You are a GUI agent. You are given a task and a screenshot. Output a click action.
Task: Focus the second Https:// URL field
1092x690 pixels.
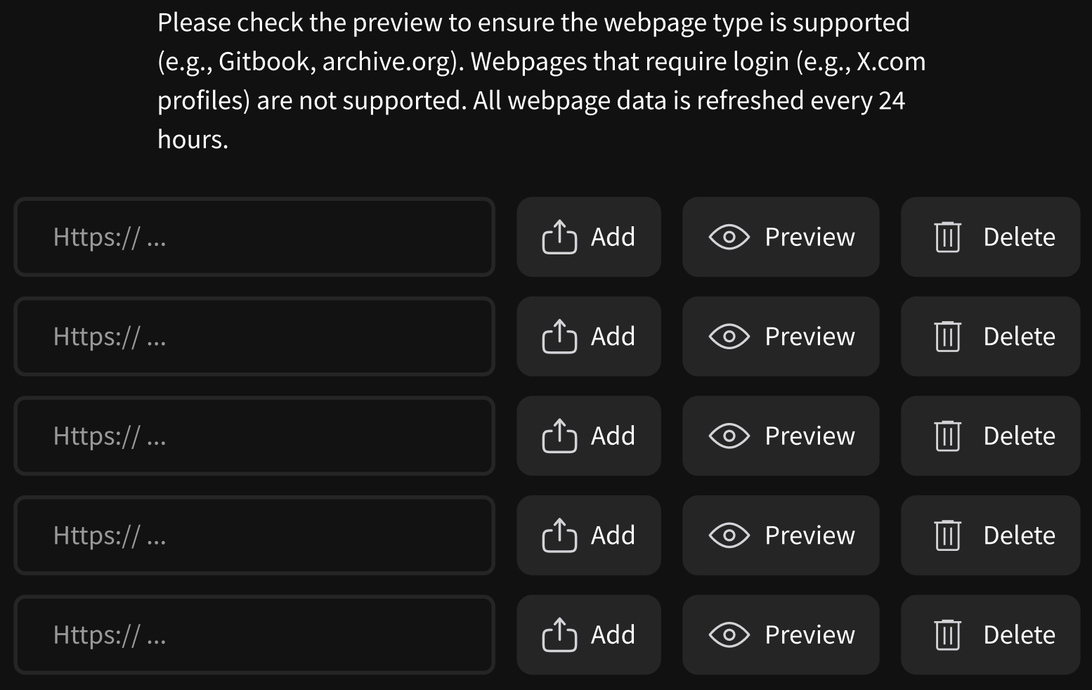click(x=254, y=337)
